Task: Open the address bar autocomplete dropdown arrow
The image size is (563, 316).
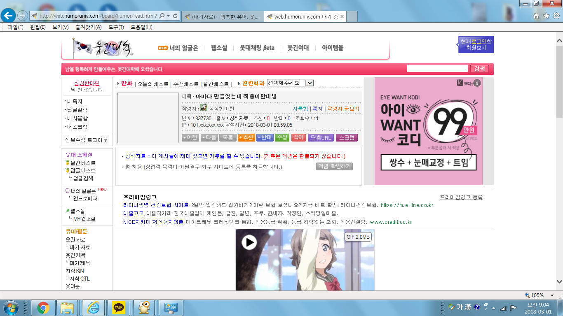Action: 168,16
